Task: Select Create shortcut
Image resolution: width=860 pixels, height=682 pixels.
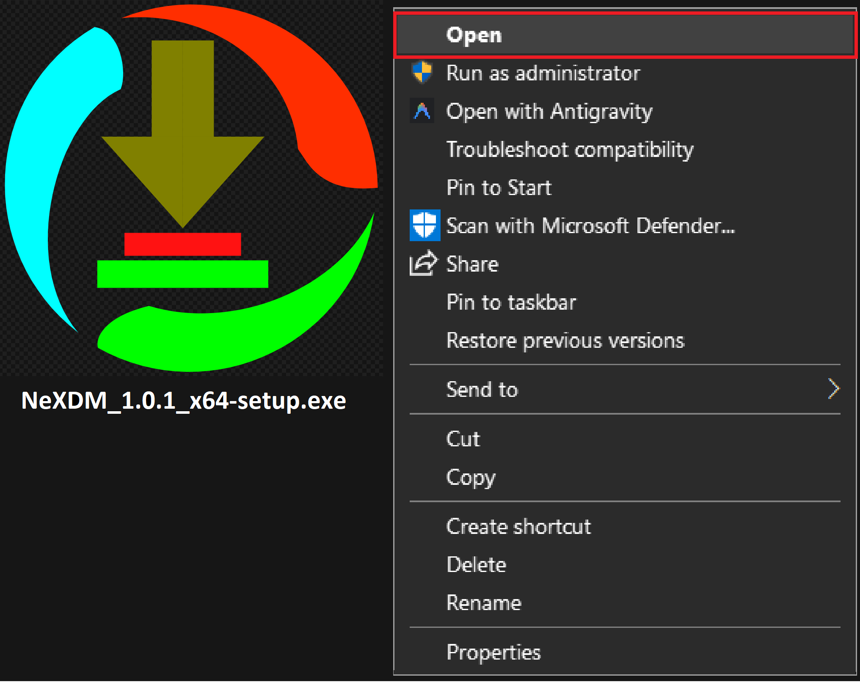Action: [518, 526]
